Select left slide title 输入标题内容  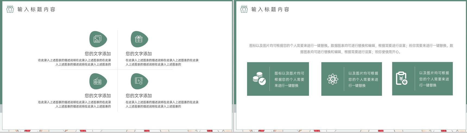[x=36, y=9]
